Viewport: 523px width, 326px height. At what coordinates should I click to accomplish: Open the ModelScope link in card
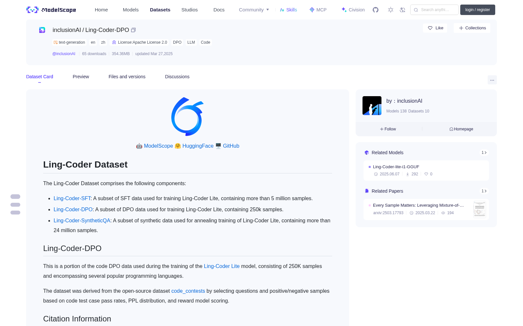(x=159, y=146)
